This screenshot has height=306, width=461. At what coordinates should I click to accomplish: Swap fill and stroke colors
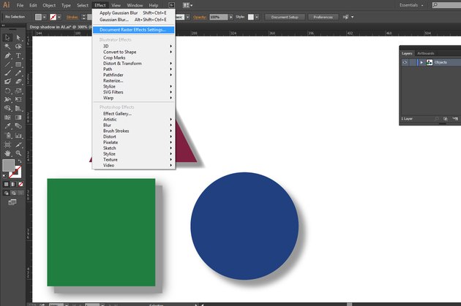pyautogui.click(x=20, y=161)
